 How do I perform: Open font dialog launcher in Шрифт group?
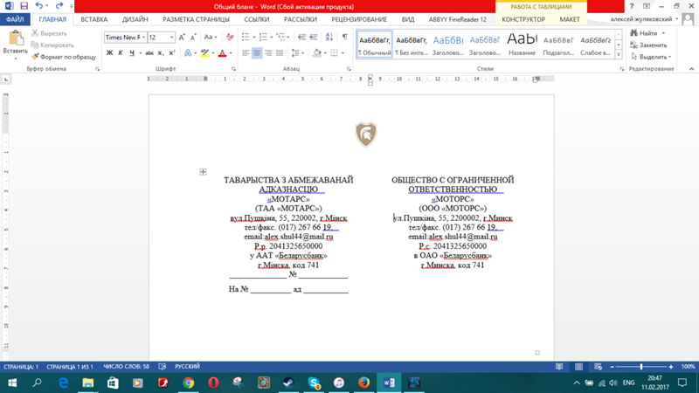point(233,69)
